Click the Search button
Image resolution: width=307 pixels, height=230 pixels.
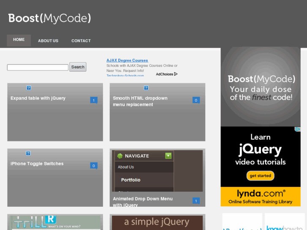click(78, 67)
